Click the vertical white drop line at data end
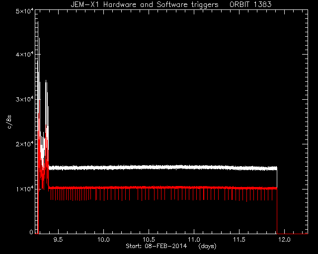The image size is (318, 254). (x=277, y=177)
